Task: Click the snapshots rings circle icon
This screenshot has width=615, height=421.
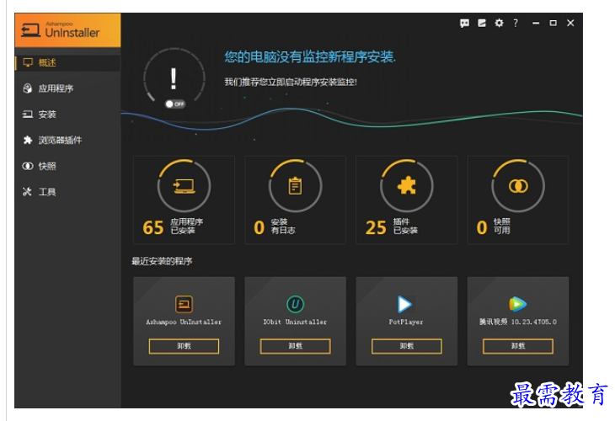Action: coord(518,186)
